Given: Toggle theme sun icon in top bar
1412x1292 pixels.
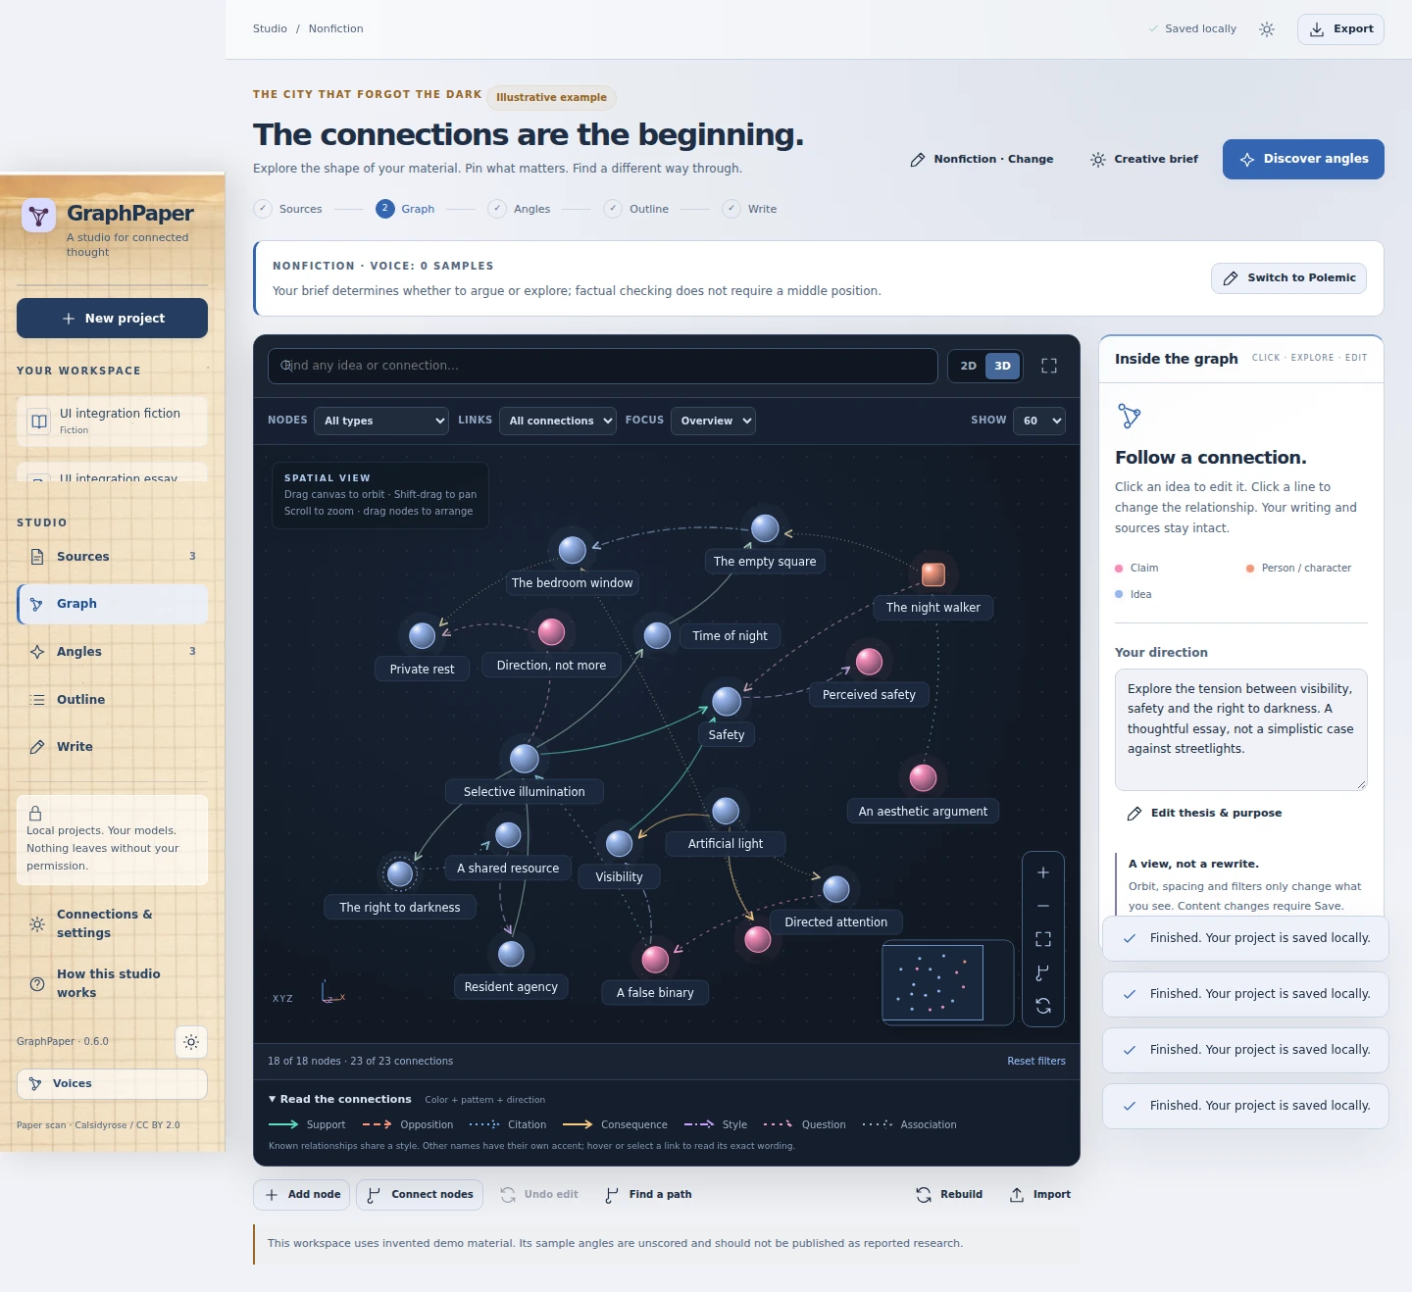Looking at the screenshot, I should (1267, 29).
